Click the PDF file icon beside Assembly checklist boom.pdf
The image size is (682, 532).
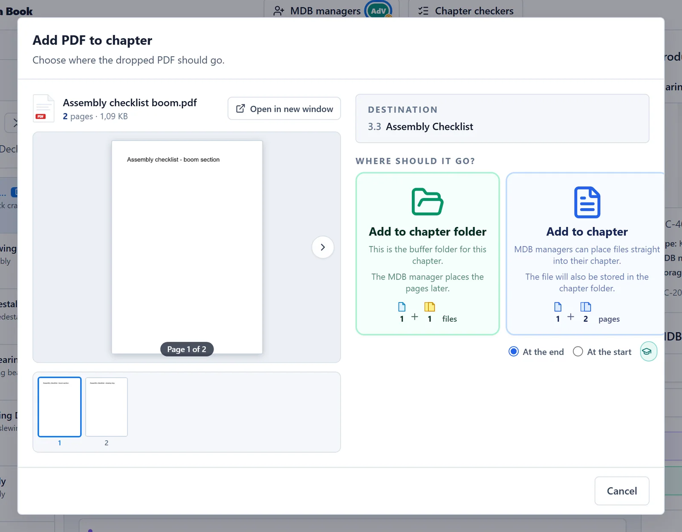43,108
